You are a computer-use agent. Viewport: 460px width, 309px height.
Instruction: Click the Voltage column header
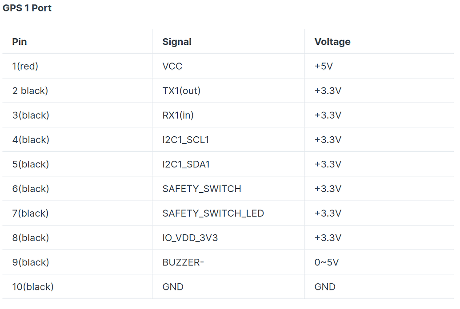pyautogui.click(x=332, y=42)
